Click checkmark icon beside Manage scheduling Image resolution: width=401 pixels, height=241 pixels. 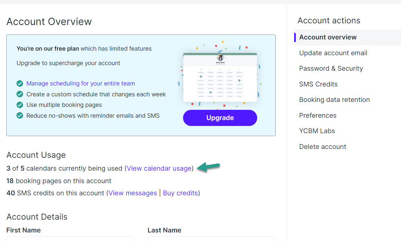pos(20,84)
